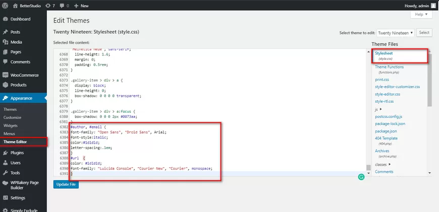The height and width of the screenshot is (212, 439).
Task: Open the BetterStudio site home icon
Action: (x=16, y=6)
